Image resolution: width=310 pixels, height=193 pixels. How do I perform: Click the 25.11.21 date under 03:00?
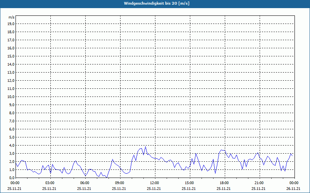click(49, 188)
